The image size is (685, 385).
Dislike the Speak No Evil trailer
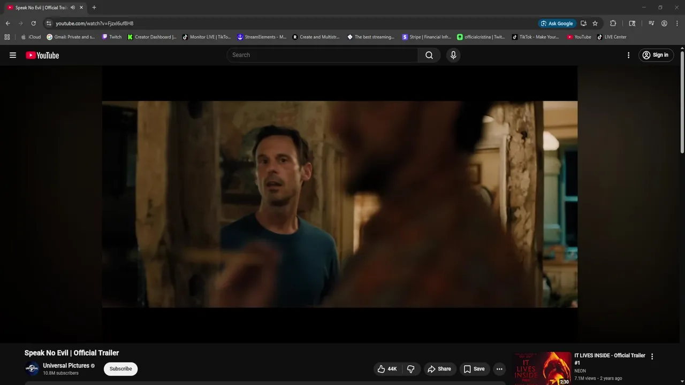(x=410, y=369)
